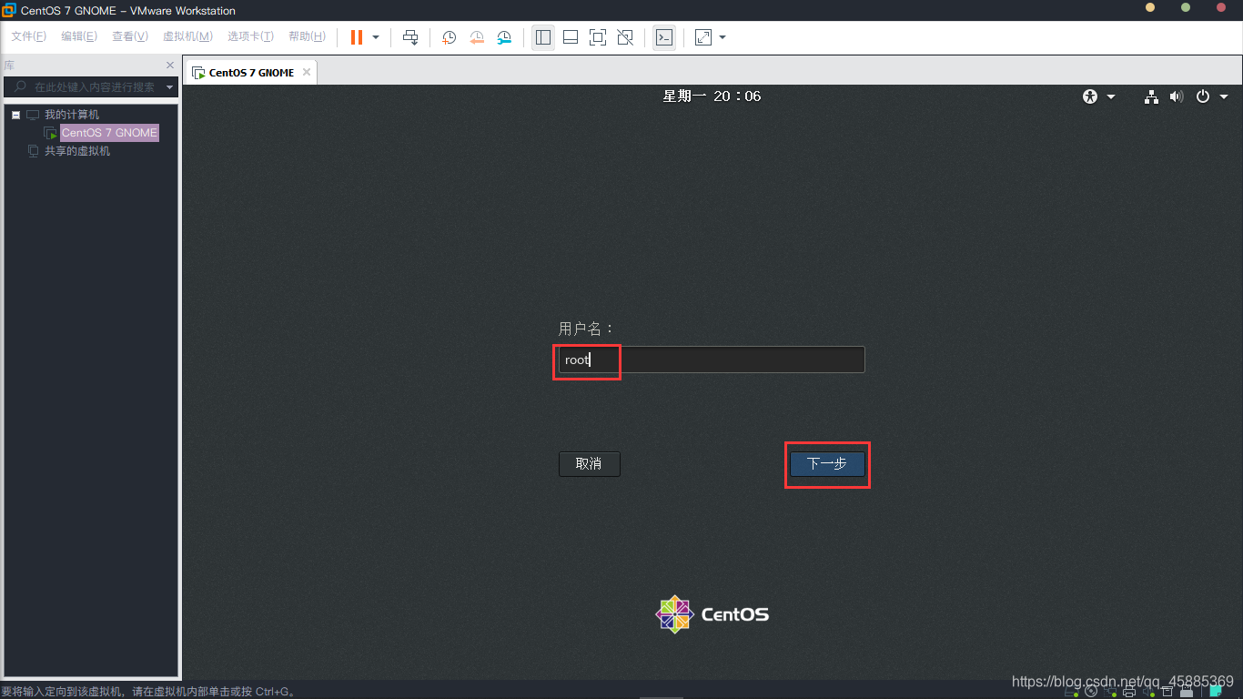
Task: Open the 查看(V) menu
Action: (130, 36)
